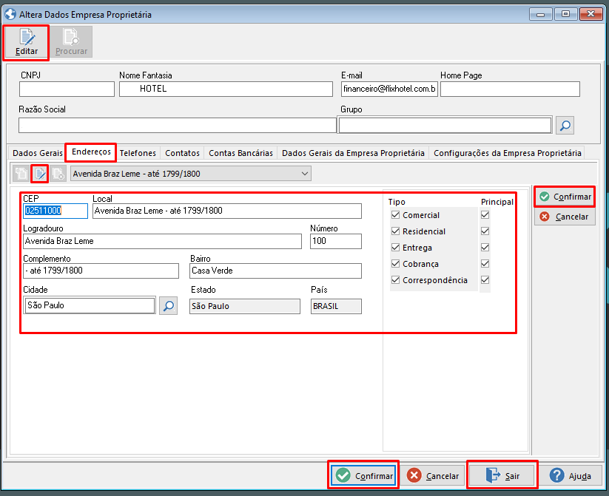Click the Local field
609x496 pixels.
tap(227, 211)
